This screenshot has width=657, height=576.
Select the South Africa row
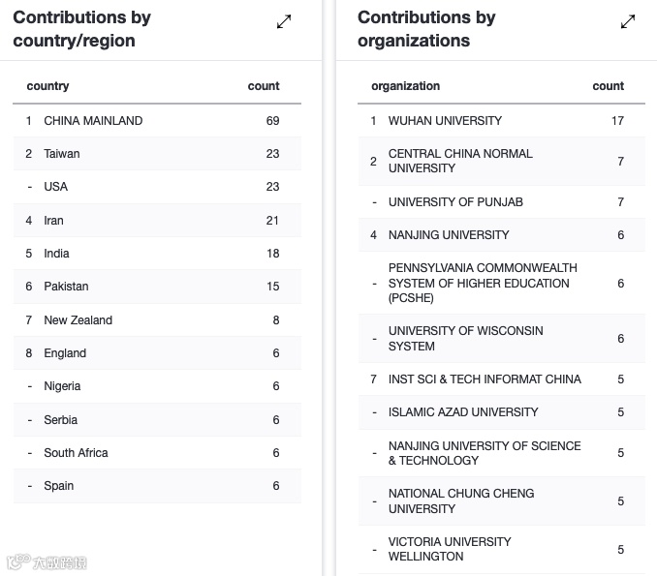tap(76, 453)
